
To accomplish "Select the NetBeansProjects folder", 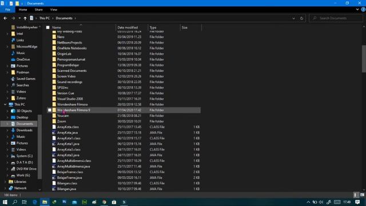I will click(70, 42).
